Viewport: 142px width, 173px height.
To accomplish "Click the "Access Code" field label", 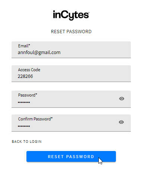I will coord(29,70).
